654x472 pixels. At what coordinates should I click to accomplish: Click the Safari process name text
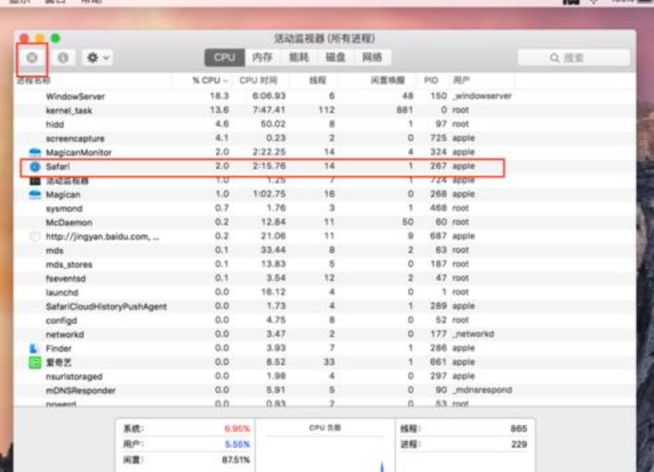57,167
